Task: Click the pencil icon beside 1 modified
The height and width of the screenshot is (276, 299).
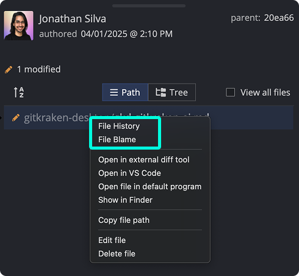Action: pyautogui.click(x=9, y=70)
